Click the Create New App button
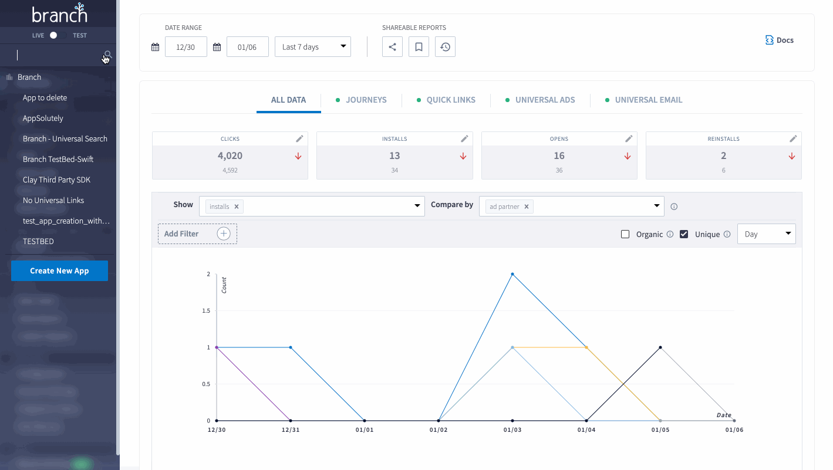Image resolution: width=833 pixels, height=470 pixels. point(59,270)
